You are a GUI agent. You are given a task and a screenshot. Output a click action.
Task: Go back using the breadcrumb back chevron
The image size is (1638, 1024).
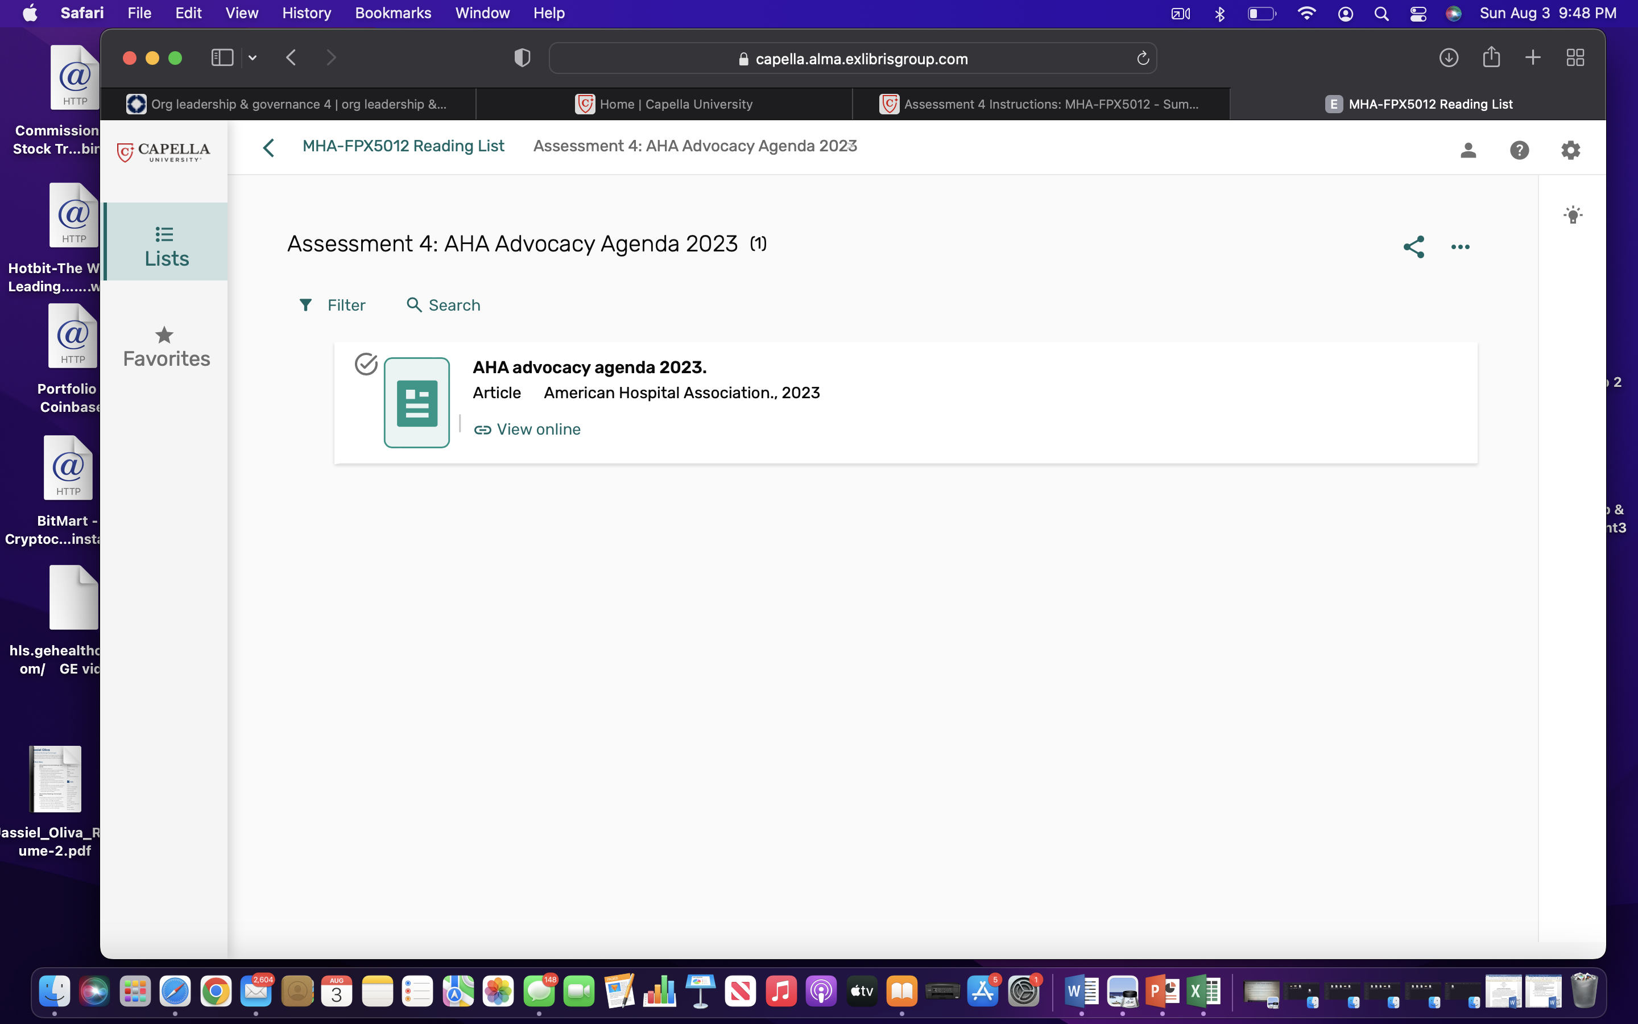pos(268,147)
